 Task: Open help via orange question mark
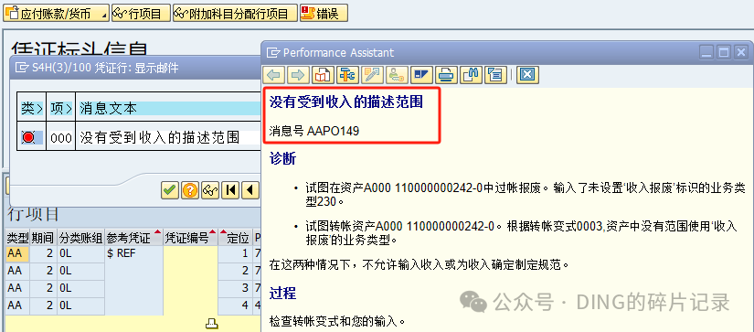point(190,190)
